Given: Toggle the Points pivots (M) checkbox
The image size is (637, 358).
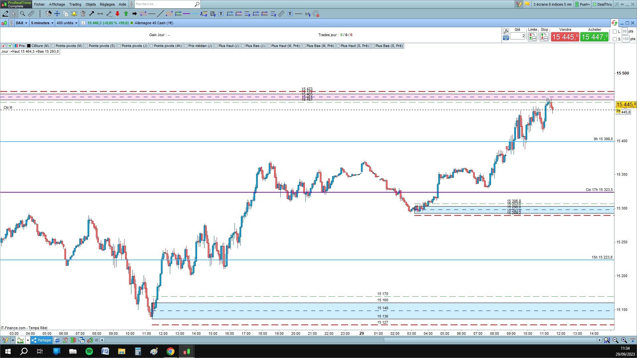Looking at the screenshot, I should [53, 46].
